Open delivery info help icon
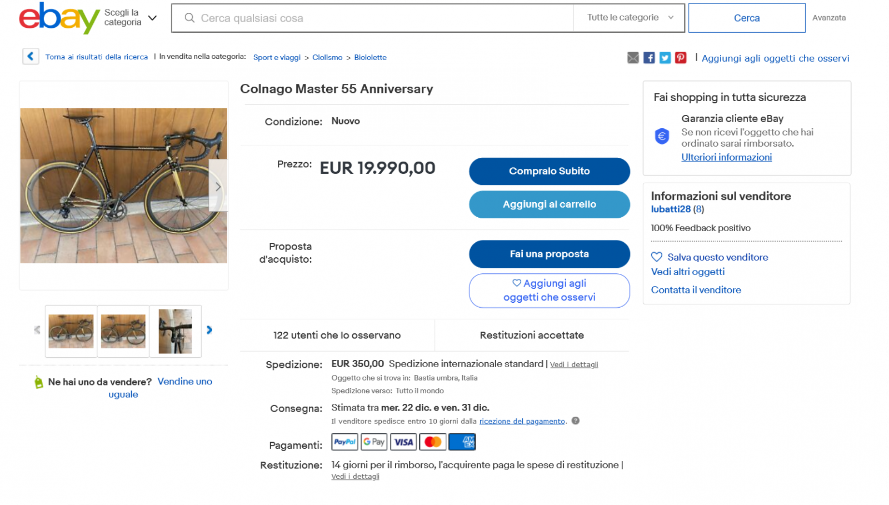Image resolution: width=889 pixels, height=505 pixels. (x=576, y=421)
